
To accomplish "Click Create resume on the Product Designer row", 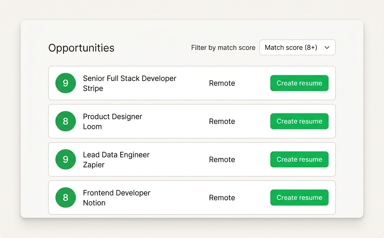I will tap(299, 121).
